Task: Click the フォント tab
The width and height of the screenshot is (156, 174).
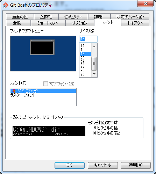Action: click(108, 22)
